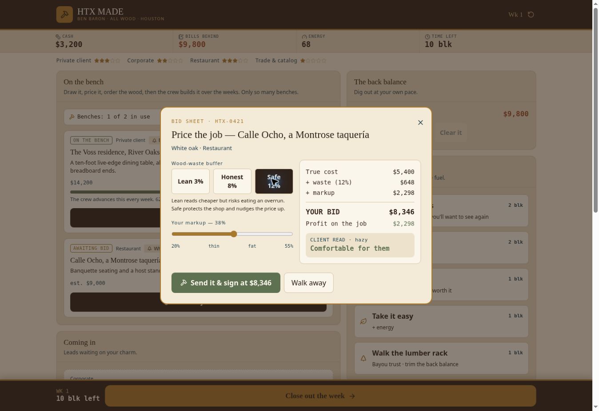
Task: Click the Coming in section heading
Action: pyautogui.click(x=80, y=343)
